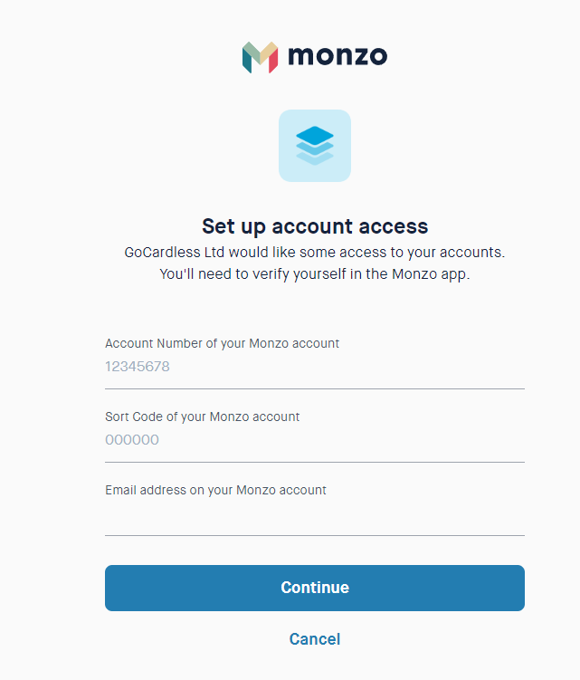Click the Cancel link
This screenshot has width=580, height=680.
click(315, 638)
